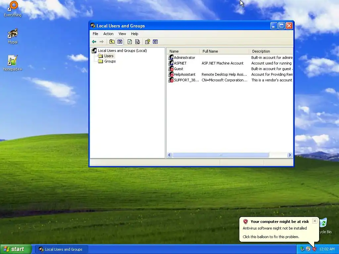This screenshot has height=254, width=339.
Task: Sort by Description column header
Action: [271, 51]
